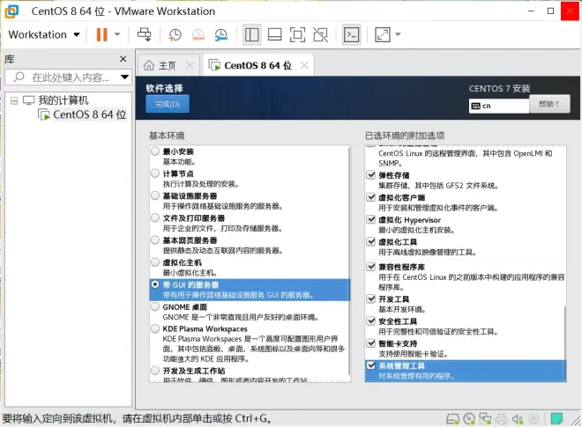Uncheck the 虚拟化工具 checkbox
Viewport: 582px width, 427px height.
(370, 241)
